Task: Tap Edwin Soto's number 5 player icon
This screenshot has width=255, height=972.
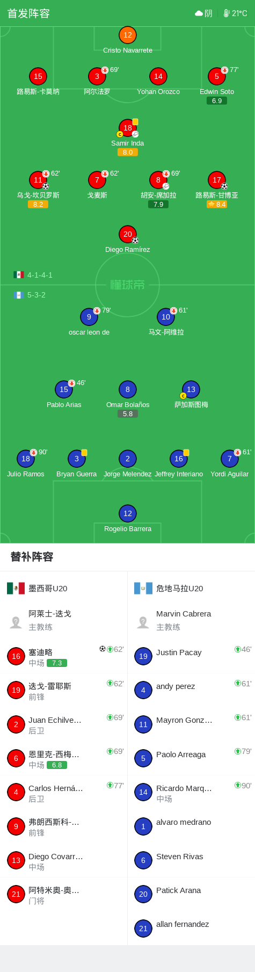Action: coord(217,76)
